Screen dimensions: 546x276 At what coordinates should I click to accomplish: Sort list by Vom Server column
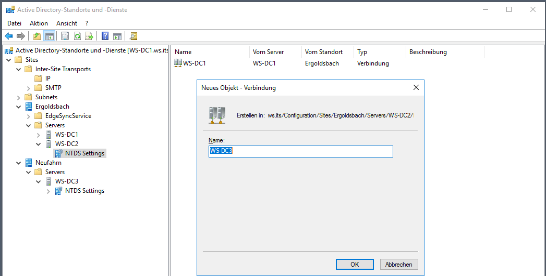point(275,52)
